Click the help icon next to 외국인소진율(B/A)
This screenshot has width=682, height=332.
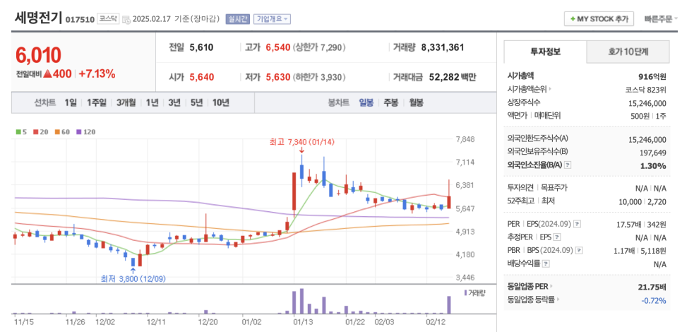pos(568,165)
